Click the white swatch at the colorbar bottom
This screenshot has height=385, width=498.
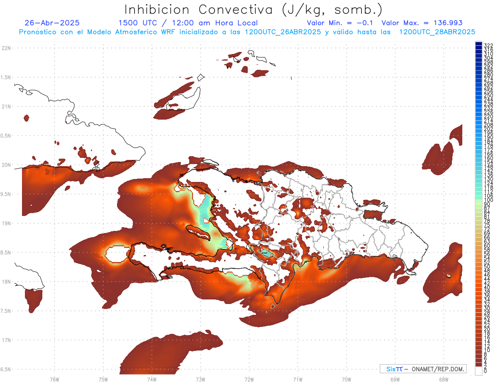pyautogui.click(x=478, y=371)
